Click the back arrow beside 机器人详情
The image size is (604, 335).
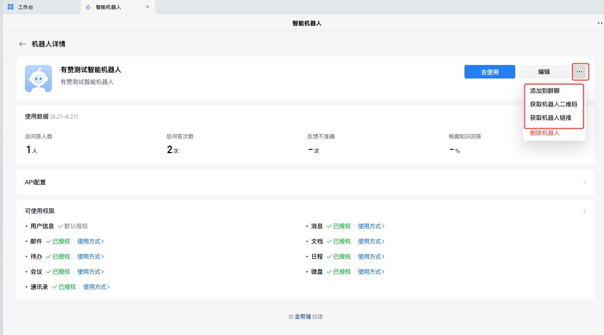[22, 44]
